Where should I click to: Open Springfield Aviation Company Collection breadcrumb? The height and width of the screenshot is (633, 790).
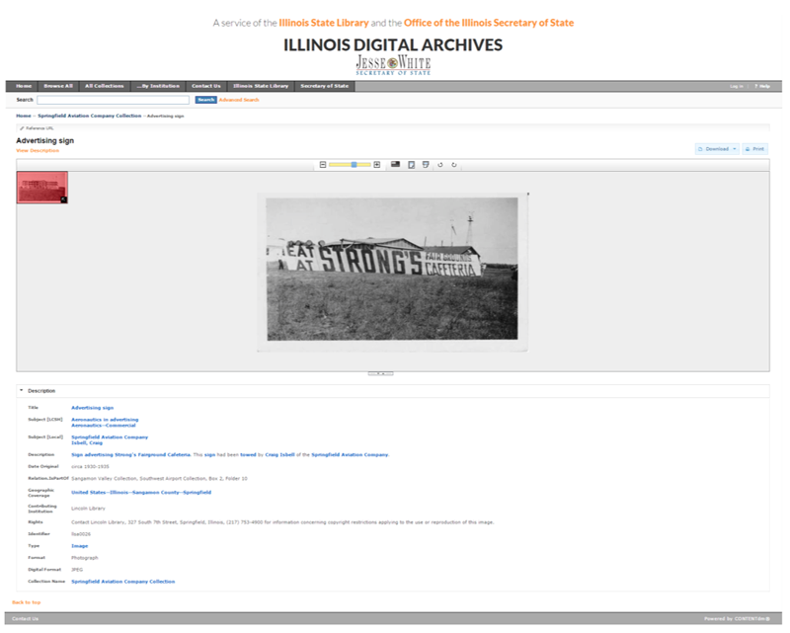click(90, 116)
